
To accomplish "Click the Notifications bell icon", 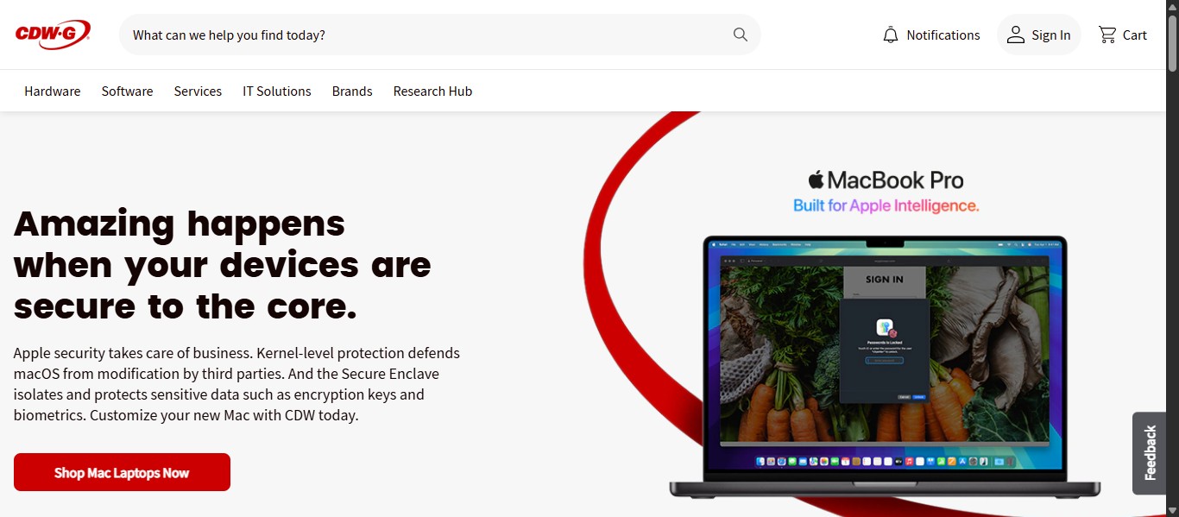I will click(891, 35).
